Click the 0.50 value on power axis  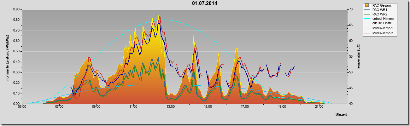pos(16,51)
